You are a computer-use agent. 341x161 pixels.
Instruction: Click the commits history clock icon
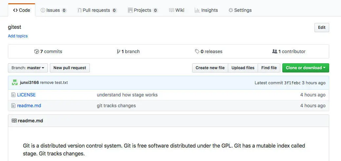37,51
